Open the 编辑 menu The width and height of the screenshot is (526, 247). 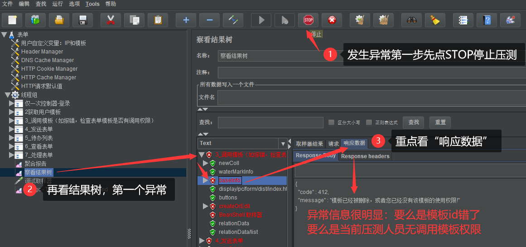[x=24, y=4]
